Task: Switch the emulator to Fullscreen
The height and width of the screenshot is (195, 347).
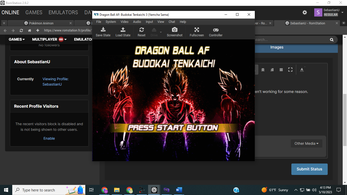Action: [x=197, y=32]
